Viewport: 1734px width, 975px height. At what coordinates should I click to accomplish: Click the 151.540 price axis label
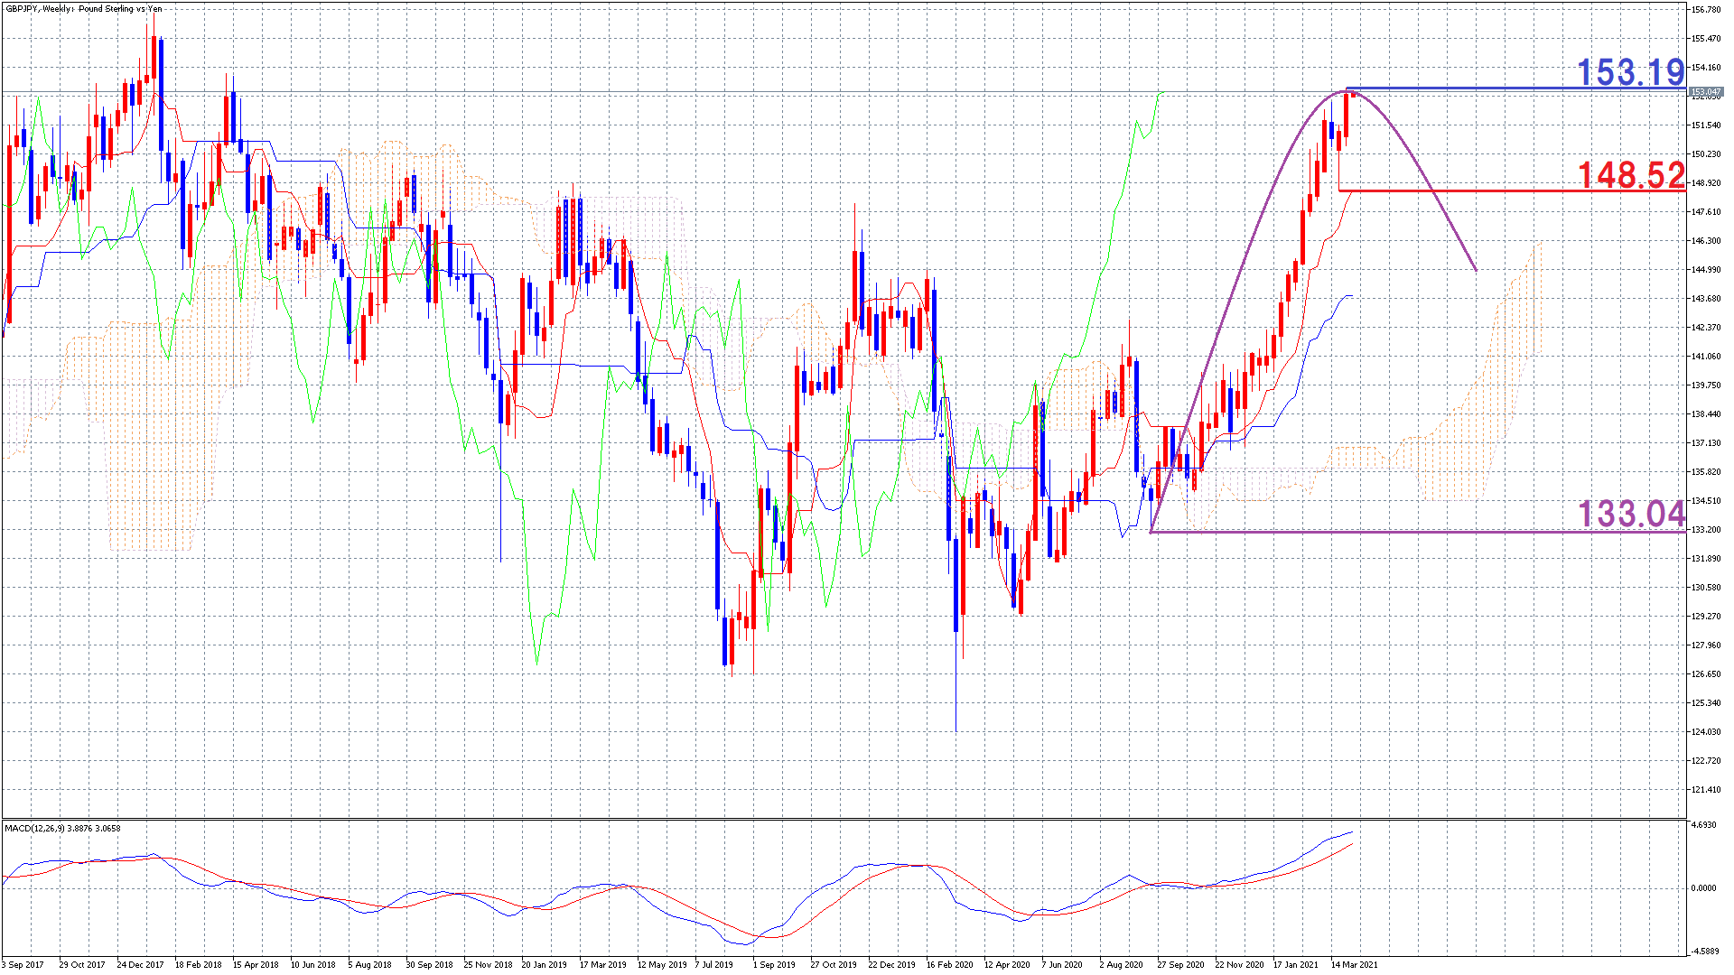click(x=1706, y=125)
